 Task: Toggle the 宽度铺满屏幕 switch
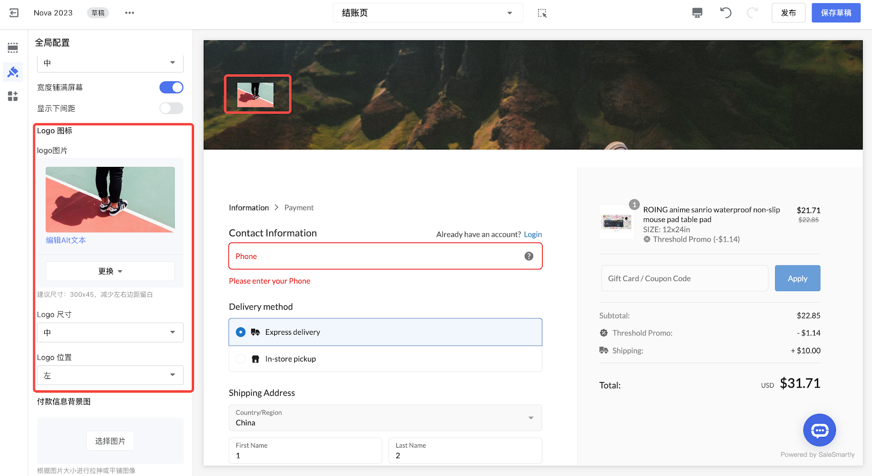(x=171, y=87)
